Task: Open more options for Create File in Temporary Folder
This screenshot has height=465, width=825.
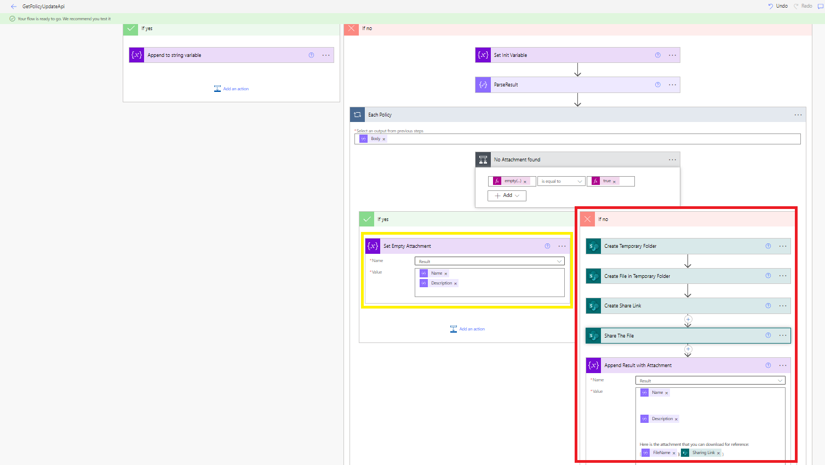Action: click(783, 276)
